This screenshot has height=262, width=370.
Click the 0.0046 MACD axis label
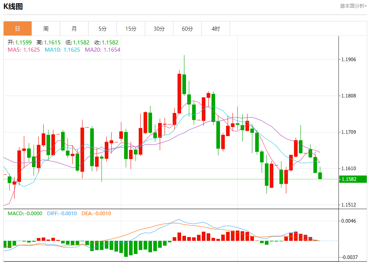click(x=349, y=221)
